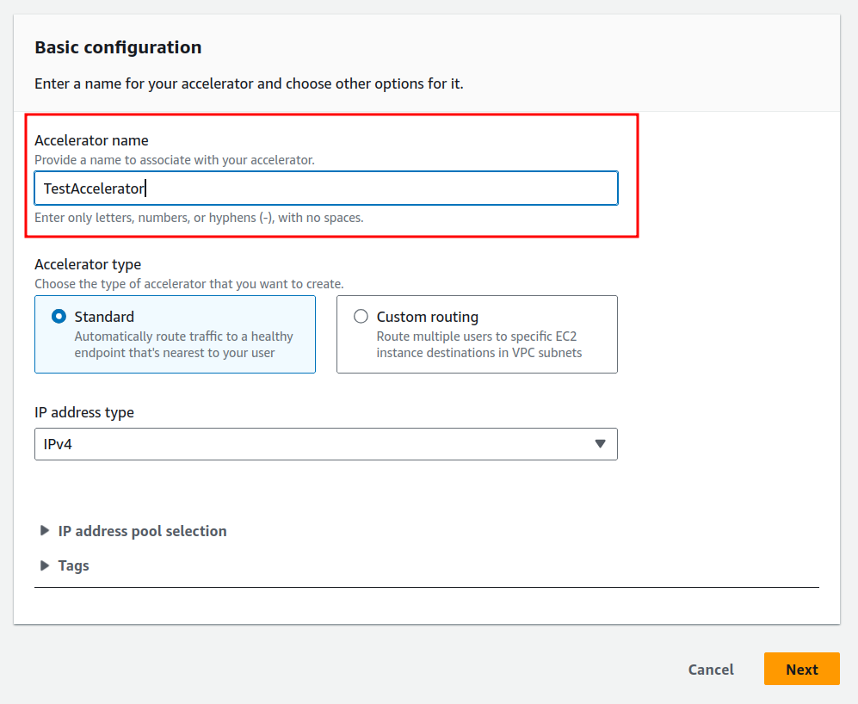
Task: Click inside the Accelerator name input field
Action: 325,188
